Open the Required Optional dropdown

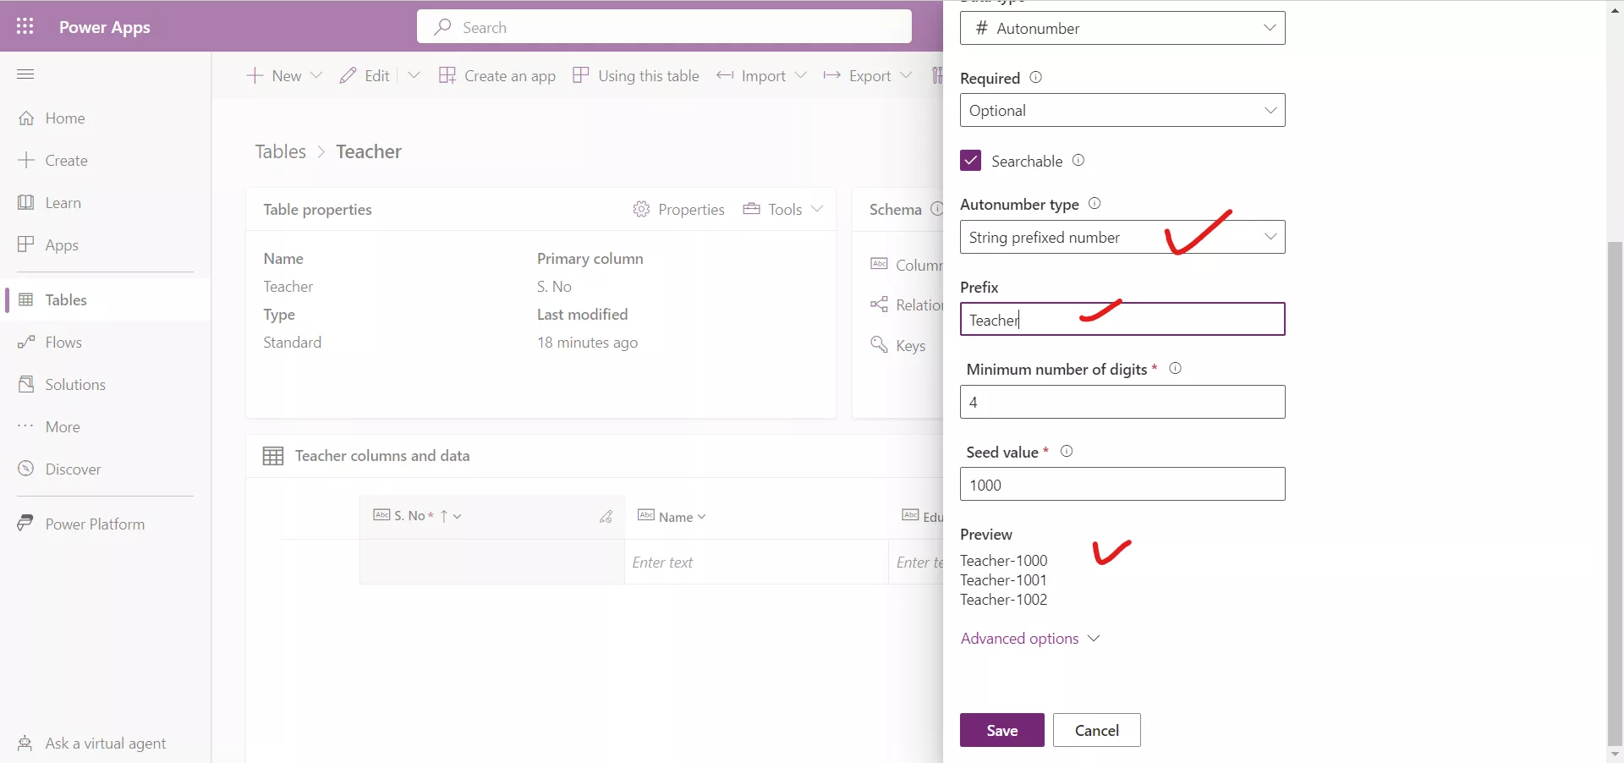pyautogui.click(x=1122, y=110)
